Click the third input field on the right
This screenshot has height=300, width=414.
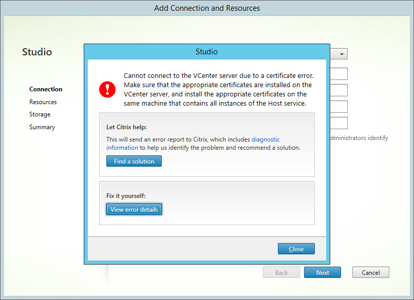(340, 106)
